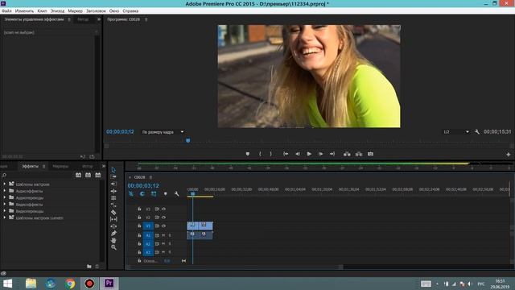Image resolution: width=515 pixels, height=290 pixels.
Task: Switch to the Маркеры tab
Action: click(x=60, y=167)
